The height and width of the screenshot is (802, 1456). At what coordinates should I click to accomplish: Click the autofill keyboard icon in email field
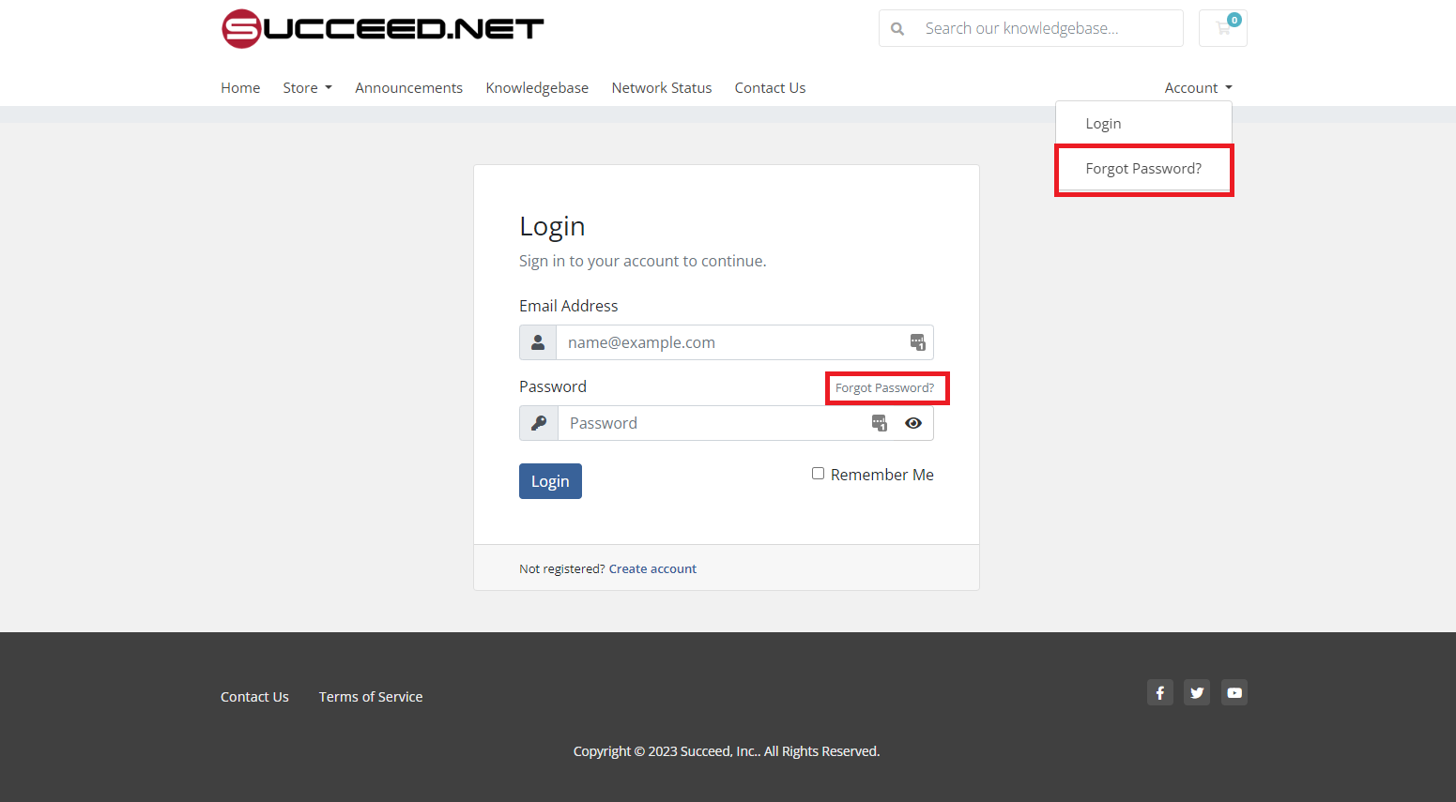(x=917, y=341)
